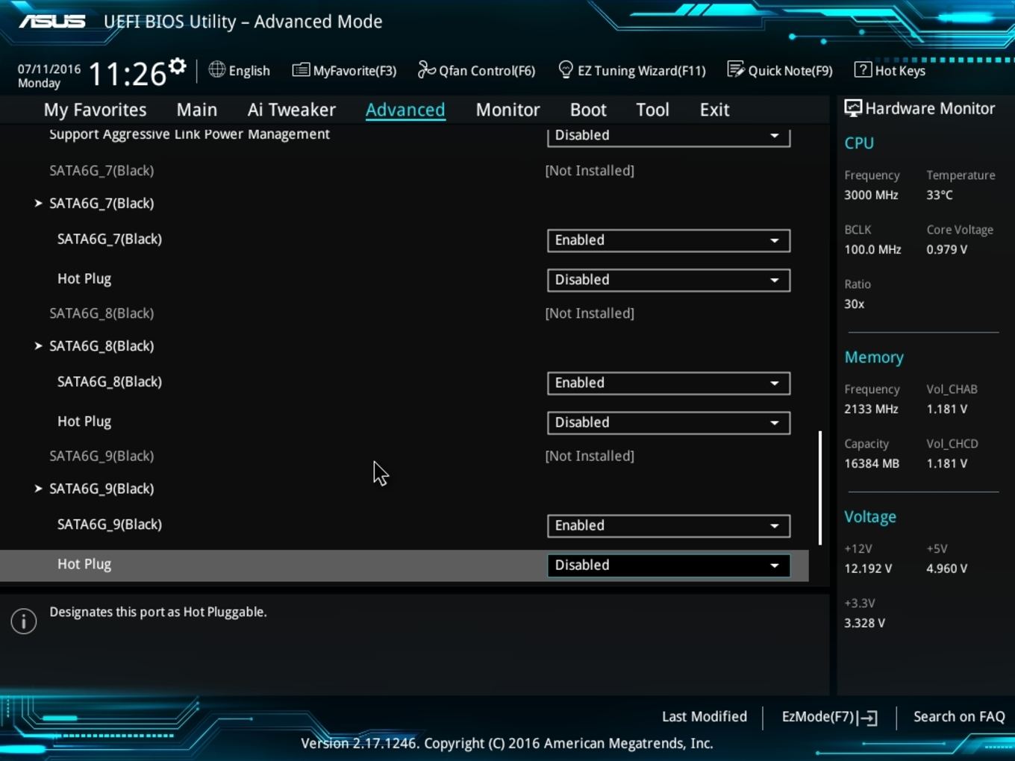Click the 3.328 V reading
Screen dimensions: 1015x761
[x=865, y=623]
